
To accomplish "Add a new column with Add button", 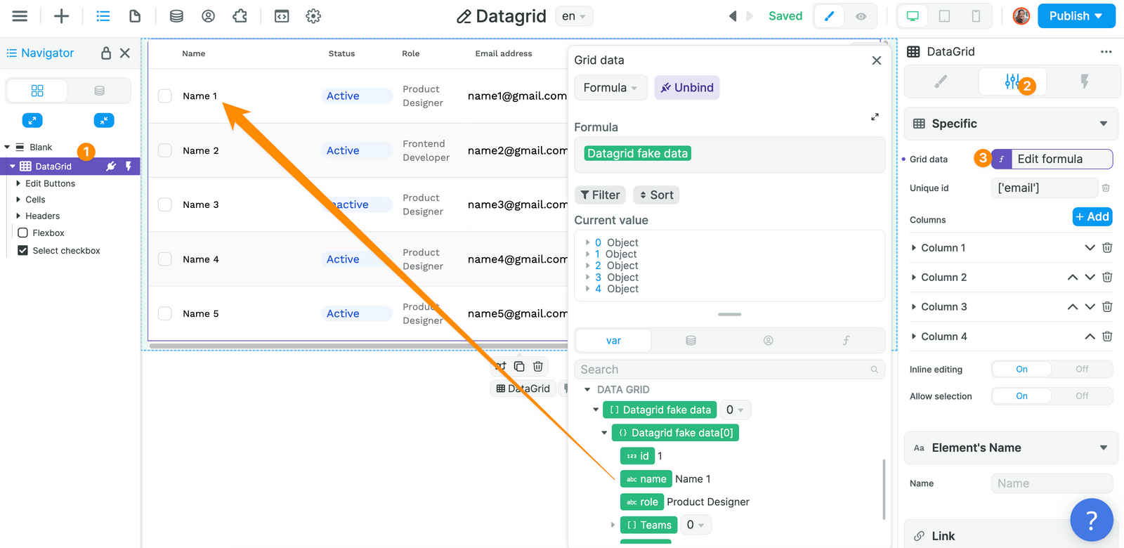I will point(1092,217).
